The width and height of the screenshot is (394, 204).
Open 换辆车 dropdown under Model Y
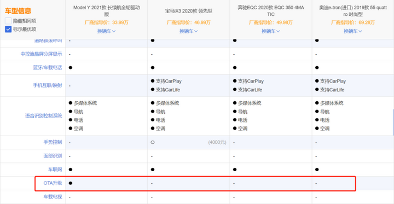coord(107,31)
